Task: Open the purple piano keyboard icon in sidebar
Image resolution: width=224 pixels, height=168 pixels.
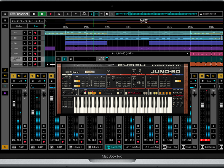Action: (5, 93)
